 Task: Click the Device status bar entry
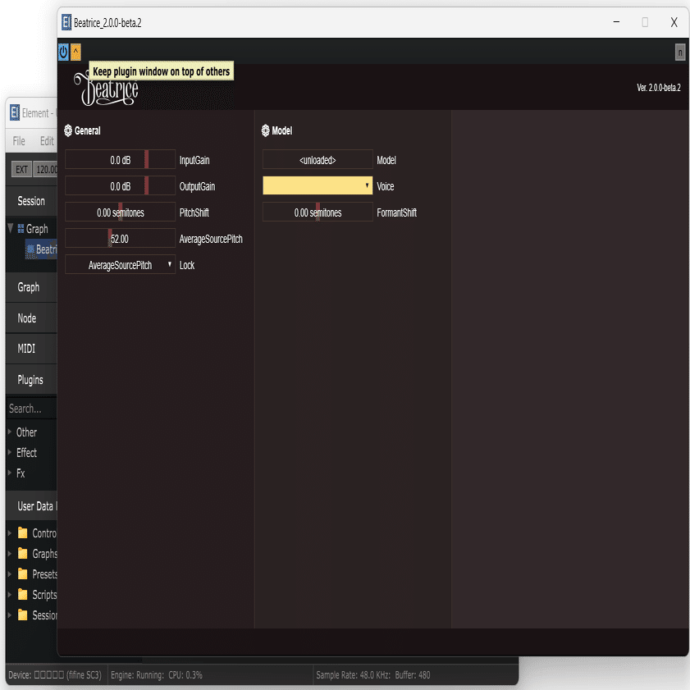pyautogui.click(x=55, y=675)
